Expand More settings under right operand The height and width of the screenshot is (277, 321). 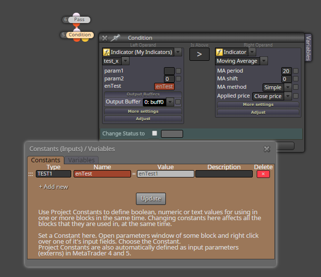tap(258, 104)
